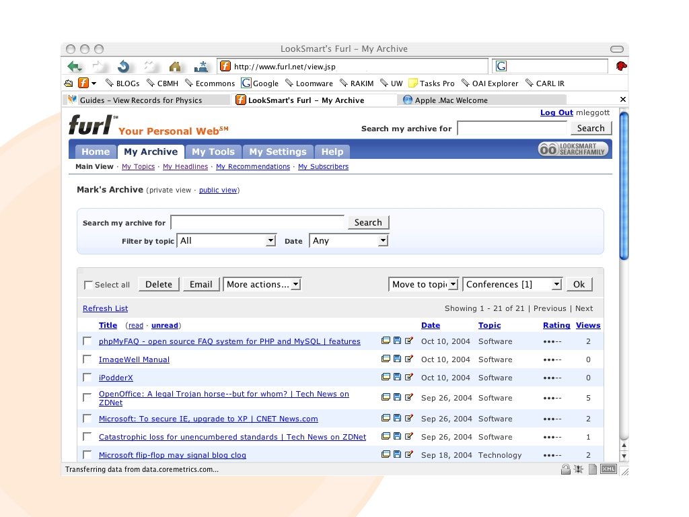This screenshot has height=517, width=689.
Task: Click the save icon for ImageWell Manual
Action: click(x=397, y=358)
